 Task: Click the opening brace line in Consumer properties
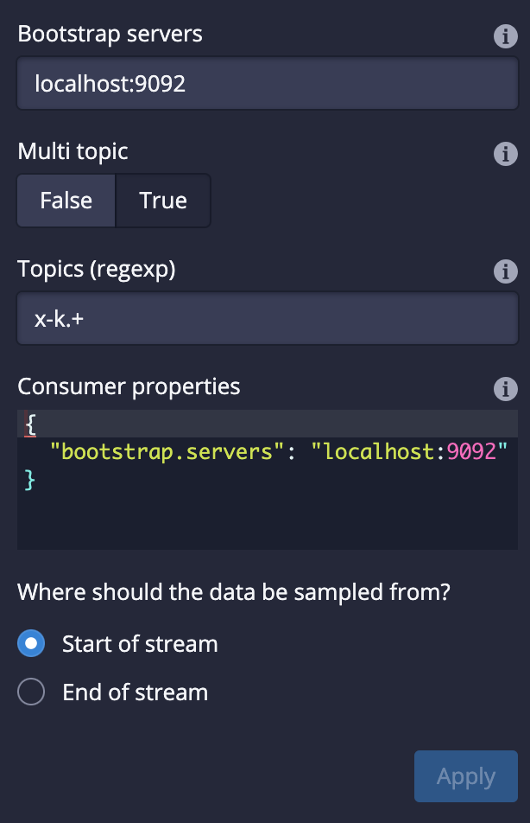[31, 424]
